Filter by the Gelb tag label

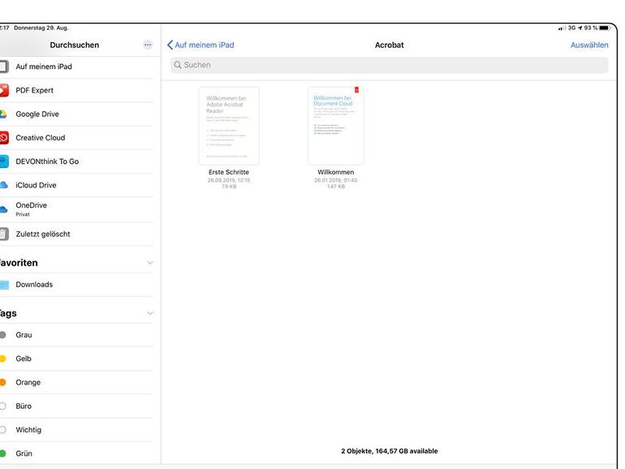tap(24, 359)
